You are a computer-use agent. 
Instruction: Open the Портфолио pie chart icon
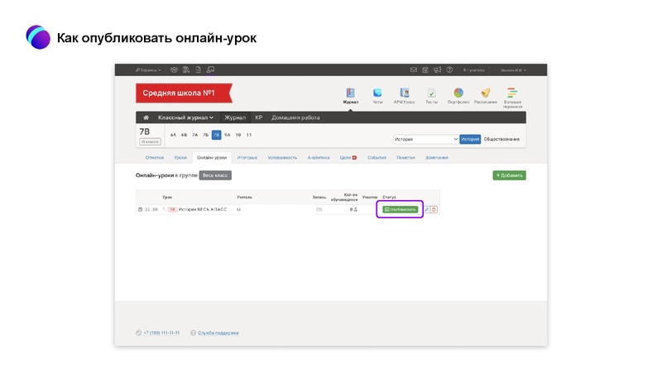pyautogui.click(x=458, y=94)
